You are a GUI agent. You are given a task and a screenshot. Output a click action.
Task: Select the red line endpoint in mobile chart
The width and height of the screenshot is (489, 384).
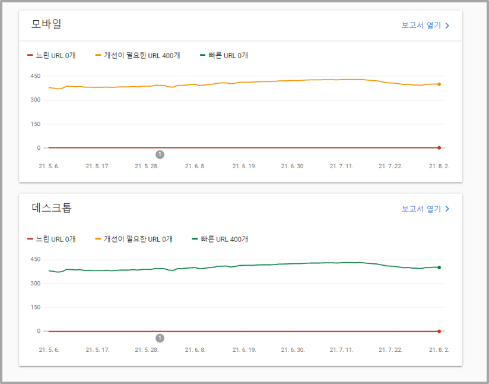point(439,147)
